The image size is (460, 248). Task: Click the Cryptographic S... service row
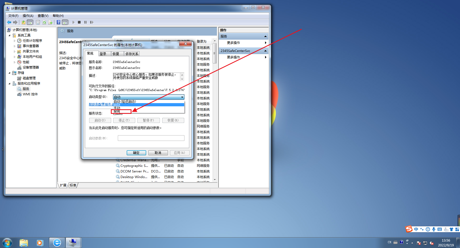click(x=163, y=166)
